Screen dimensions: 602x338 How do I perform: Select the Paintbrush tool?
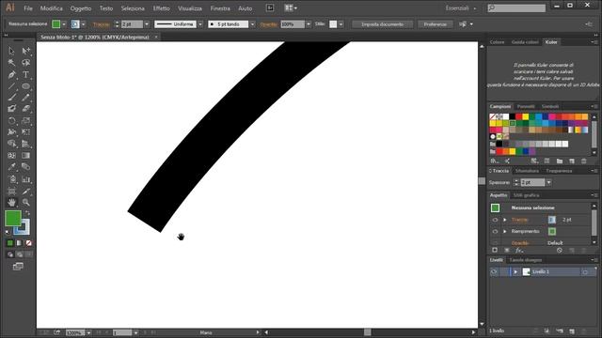tap(11, 98)
